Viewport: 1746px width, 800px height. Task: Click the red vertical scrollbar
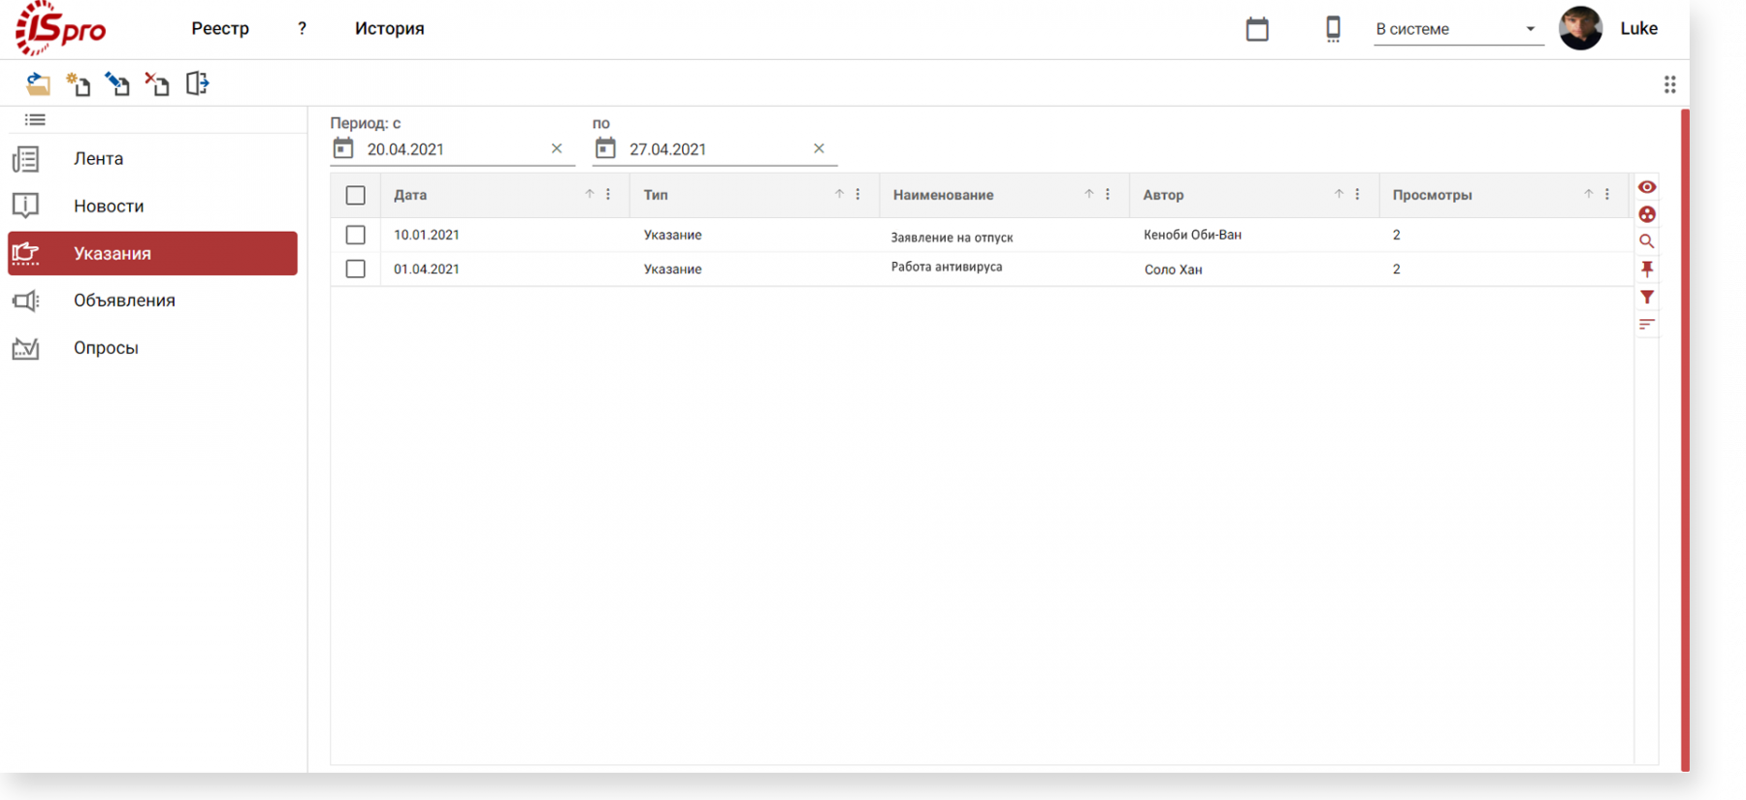tap(1685, 440)
